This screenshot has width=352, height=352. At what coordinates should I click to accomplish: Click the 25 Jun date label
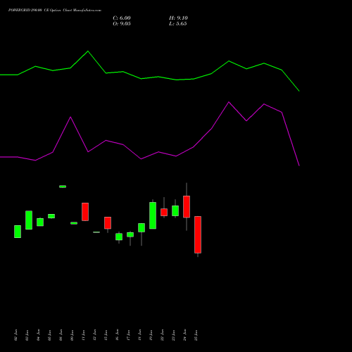[x=196, y=335]
